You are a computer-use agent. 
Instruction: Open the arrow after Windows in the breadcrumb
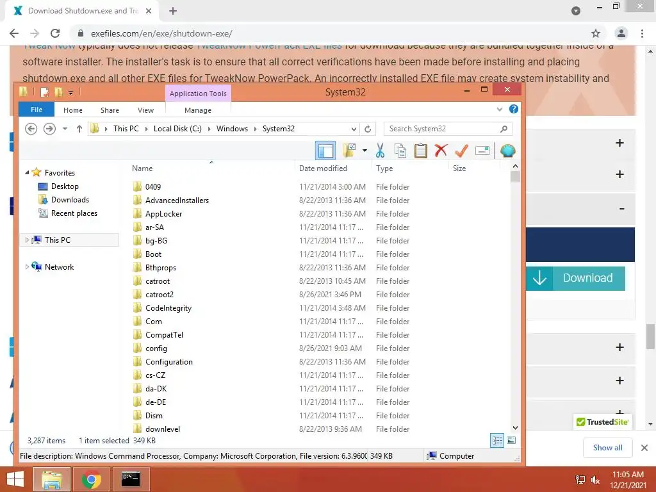tap(255, 129)
